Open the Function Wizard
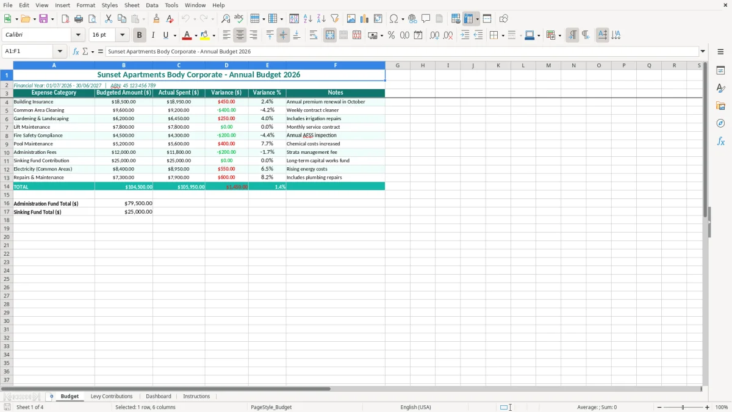Image resolution: width=732 pixels, height=412 pixels. (76, 52)
